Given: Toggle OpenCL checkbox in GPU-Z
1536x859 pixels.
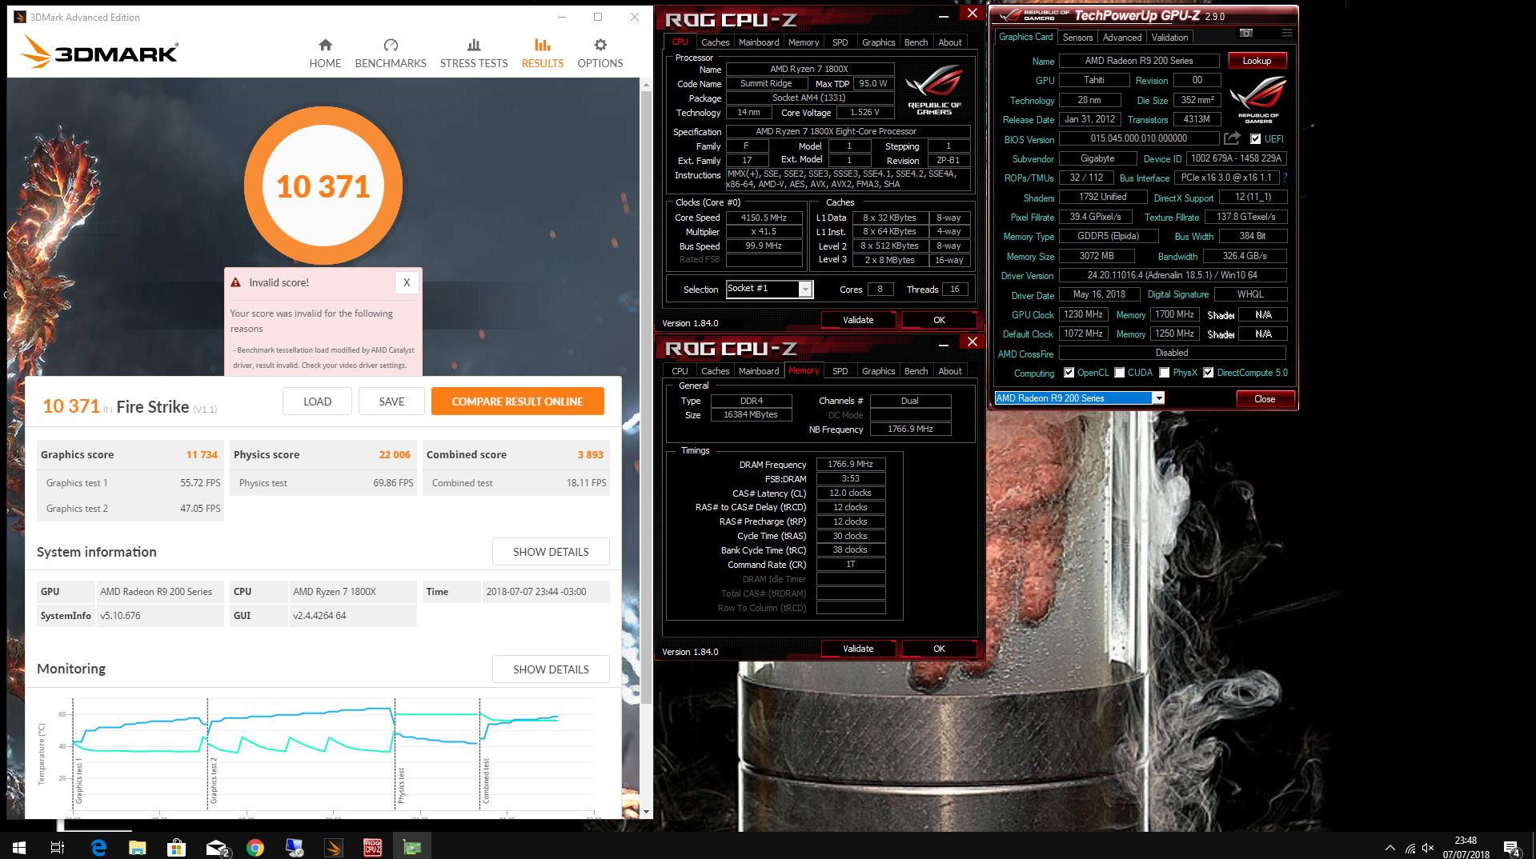Looking at the screenshot, I should pos(1069,373).
